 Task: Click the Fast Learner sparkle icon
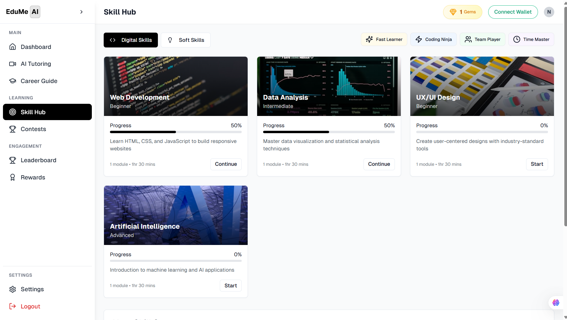coord(369,39)
